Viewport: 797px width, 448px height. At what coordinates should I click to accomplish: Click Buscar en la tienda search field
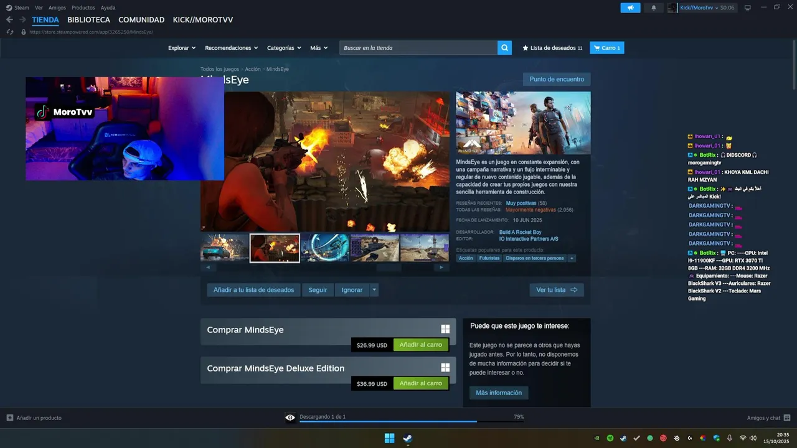[418, 48]
